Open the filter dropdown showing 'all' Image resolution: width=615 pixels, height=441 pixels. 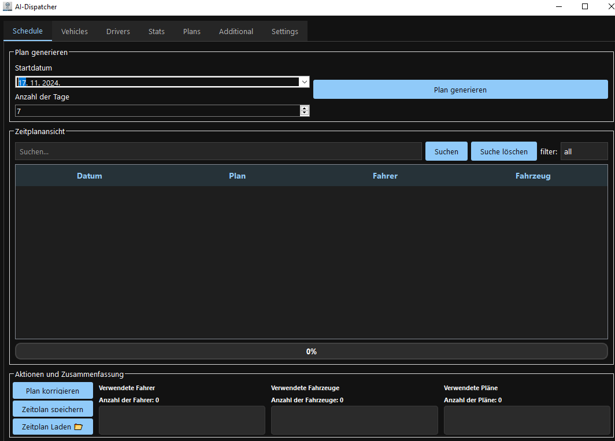click(x=584, y=151)
